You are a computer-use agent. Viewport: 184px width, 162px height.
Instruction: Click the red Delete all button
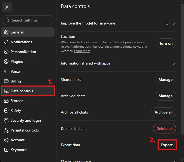click(x=164, y=129)
